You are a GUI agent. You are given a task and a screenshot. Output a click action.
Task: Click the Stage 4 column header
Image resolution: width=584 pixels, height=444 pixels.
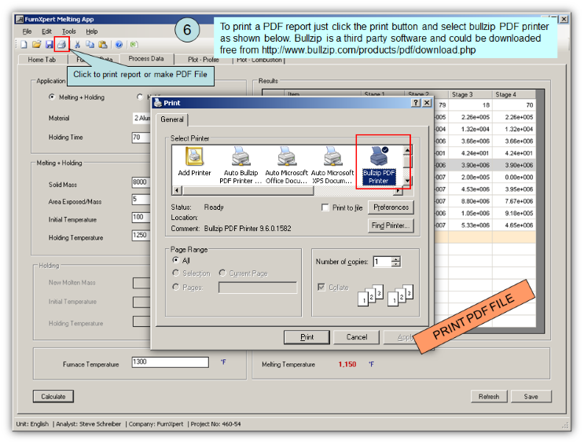(514, 94)
